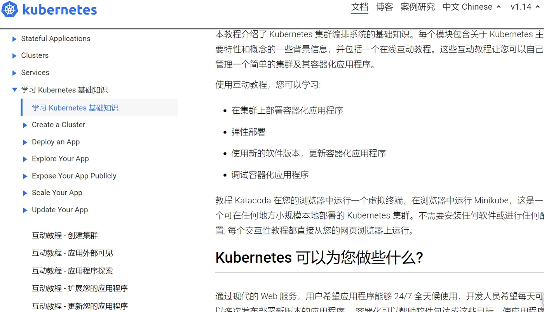Collapse the 学习 Kubernetes 基础知识 parent triangle

pos(14,90)
